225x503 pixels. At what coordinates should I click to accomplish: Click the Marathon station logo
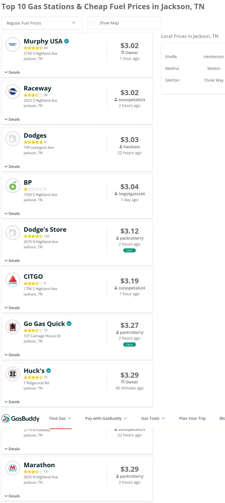[13, 468]
